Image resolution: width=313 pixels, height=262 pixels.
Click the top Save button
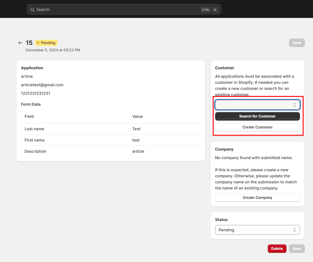tap(297, 43)
